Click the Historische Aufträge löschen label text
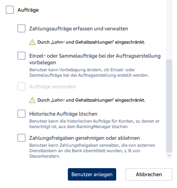 63,114
